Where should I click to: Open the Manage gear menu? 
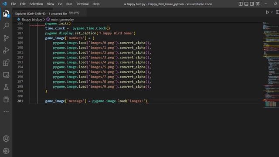click(6, 151)
